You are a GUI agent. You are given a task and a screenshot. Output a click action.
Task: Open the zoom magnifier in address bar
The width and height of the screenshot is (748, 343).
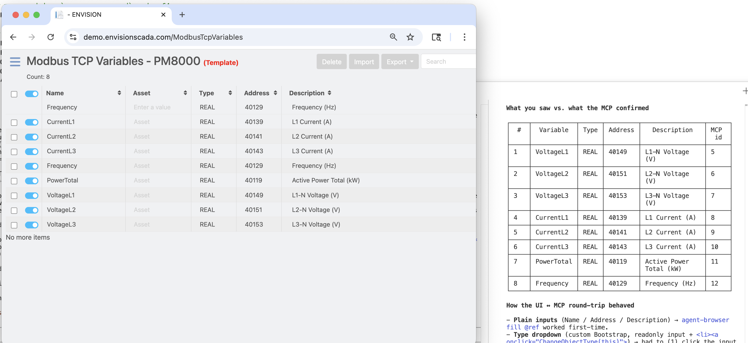tap(393, 37)
